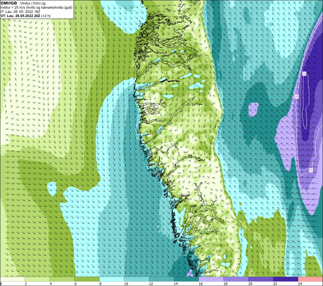Click the '30' gust contour label
323x286 pixels.
point(304,74)
